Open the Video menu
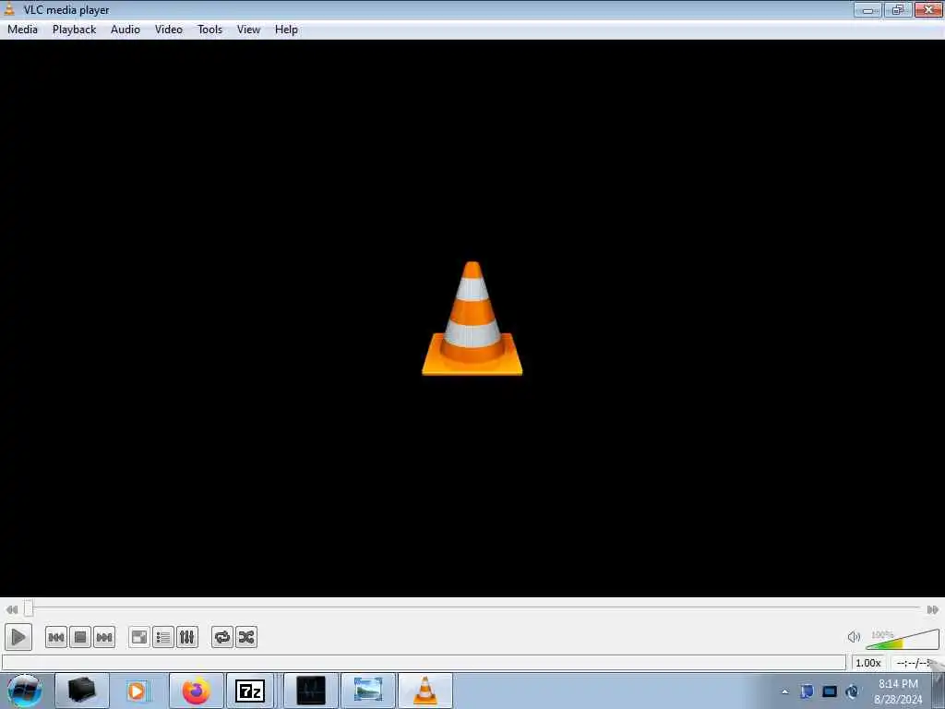The image size is (945, 709). (x=169, y=30)
